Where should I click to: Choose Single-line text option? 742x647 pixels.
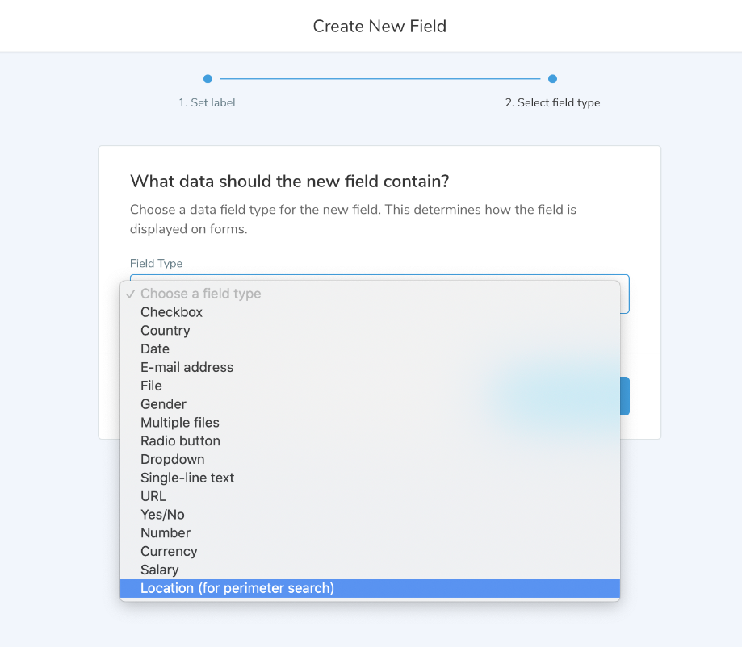pos(187,478)
